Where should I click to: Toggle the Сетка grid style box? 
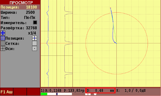[x=35, y=43]
